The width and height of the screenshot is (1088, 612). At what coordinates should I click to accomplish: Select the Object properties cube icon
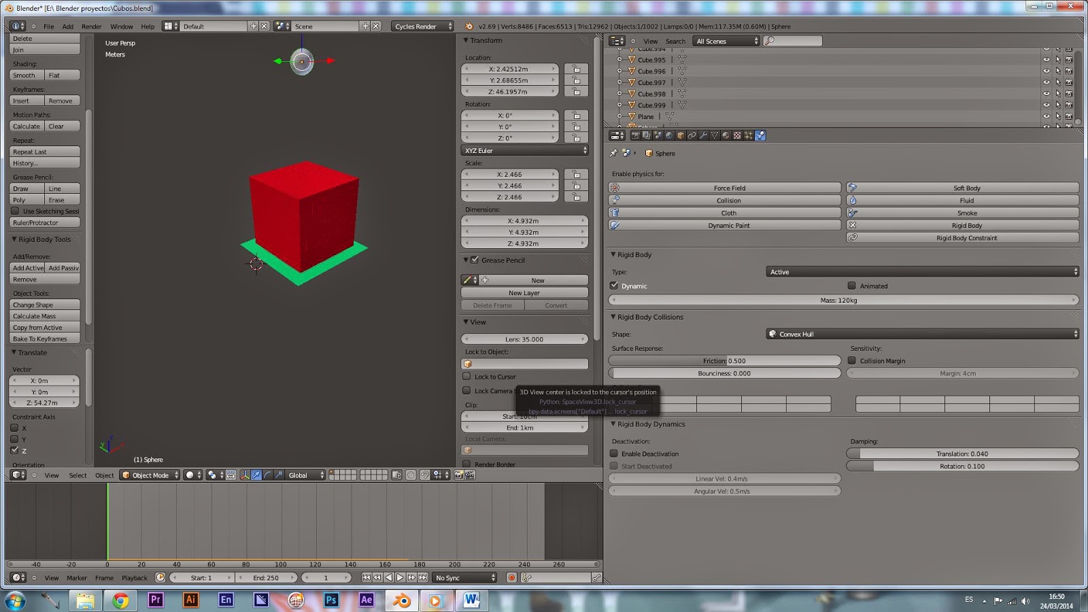point(681,135)
